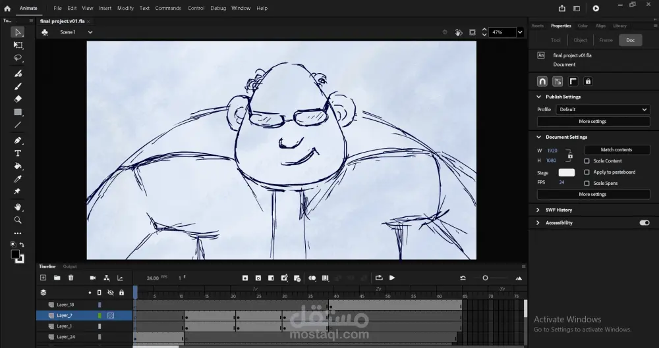Select the Line tool
This screenshot has height=348, width=659.
coord(18,125)
